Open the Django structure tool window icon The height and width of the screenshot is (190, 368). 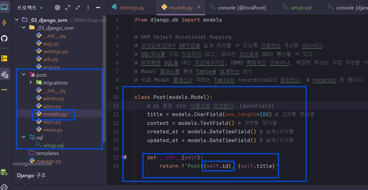point(5,74)
